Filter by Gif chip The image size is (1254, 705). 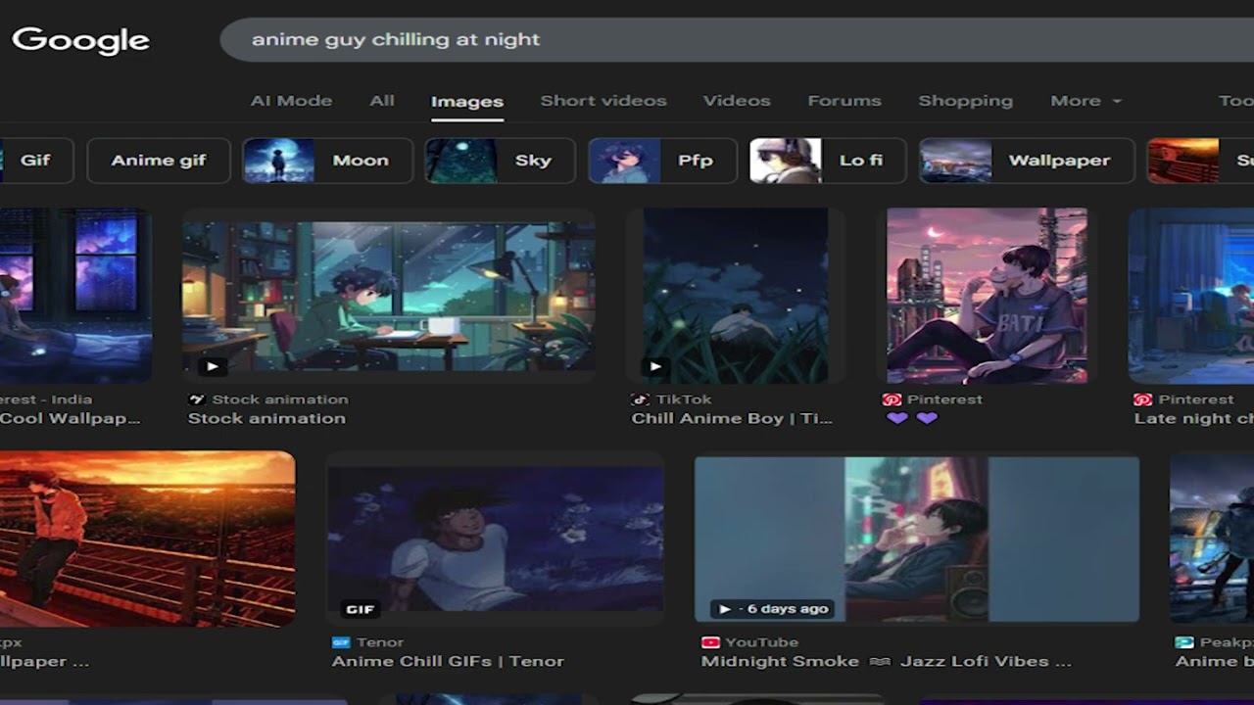pyautogui.click(x=35, y=161)
